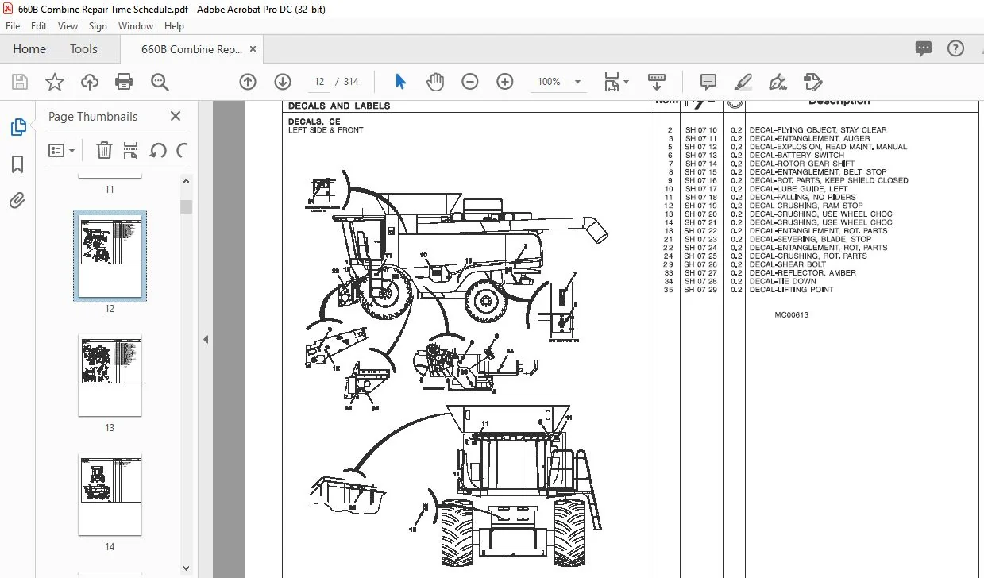Click the 'SH 07 29' code cell
984x578 pixels.
pos(701,290)
